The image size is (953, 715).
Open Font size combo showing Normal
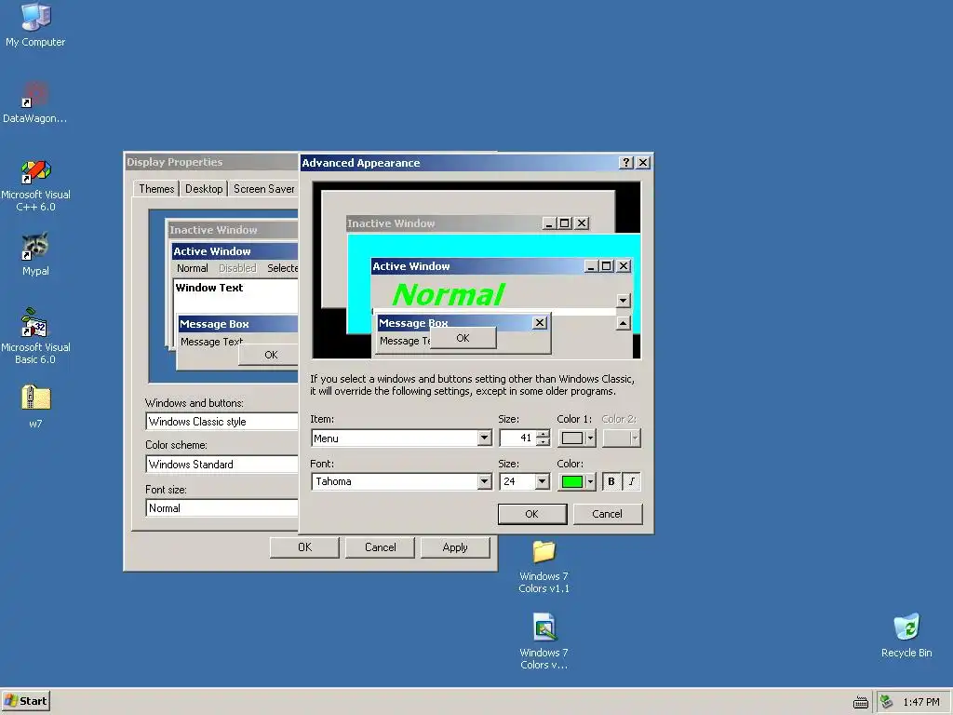click(221, 508)
